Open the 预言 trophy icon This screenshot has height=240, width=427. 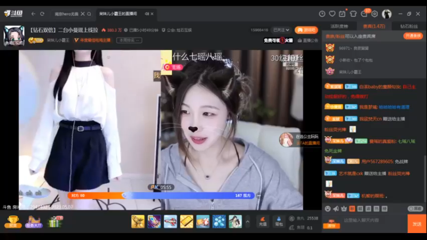[13, 221]
